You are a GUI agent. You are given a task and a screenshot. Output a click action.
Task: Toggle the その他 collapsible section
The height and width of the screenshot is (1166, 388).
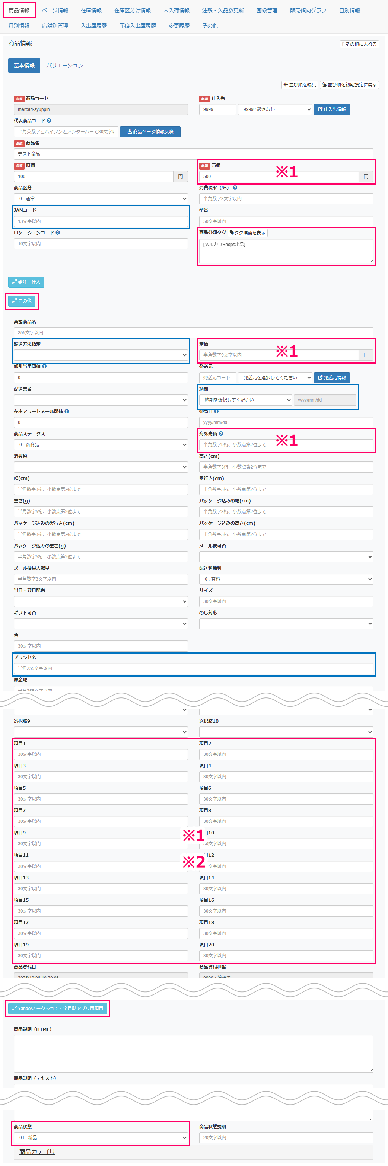(22, 301)
